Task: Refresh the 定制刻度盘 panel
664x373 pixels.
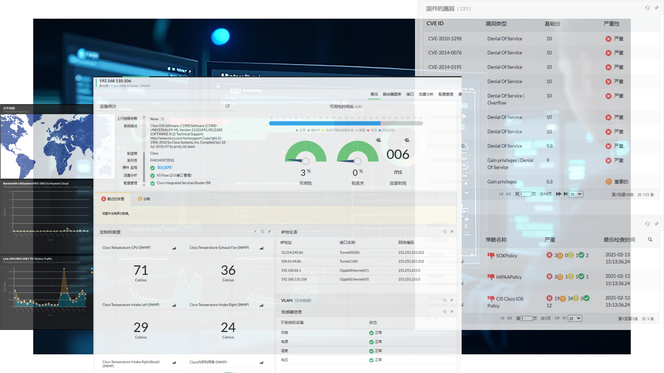Action: click(x=262, y=232)
